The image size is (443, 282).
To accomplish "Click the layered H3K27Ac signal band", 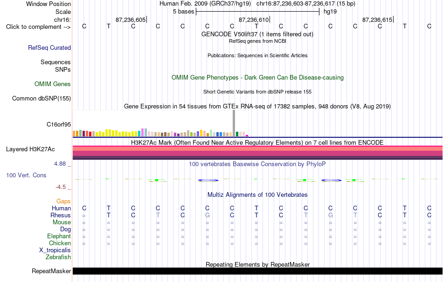I will [x=257, y=153].
